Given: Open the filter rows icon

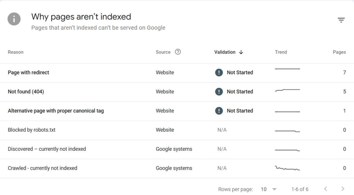Looking at the screenshot, I should tap(341, 20).
